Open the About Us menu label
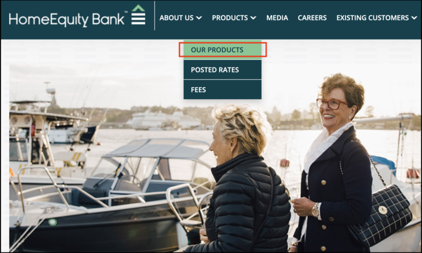 click(176, 18)
